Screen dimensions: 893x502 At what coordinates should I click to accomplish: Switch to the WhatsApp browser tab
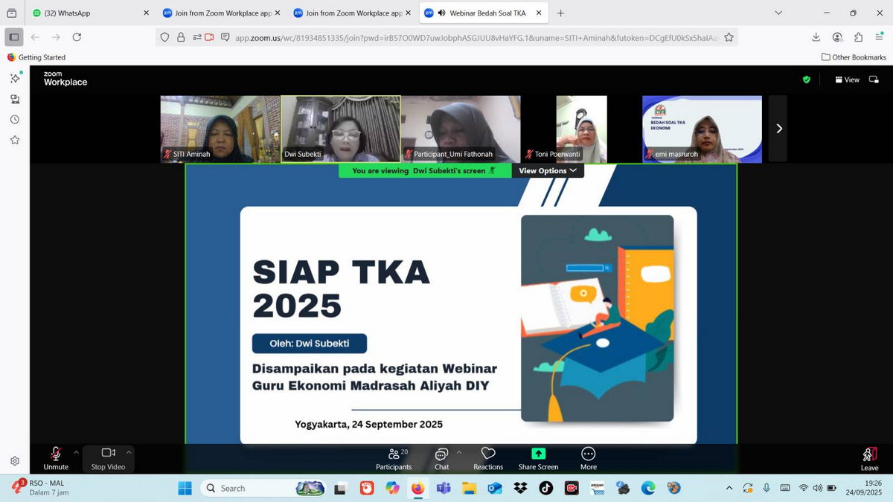tap(89, 13)
